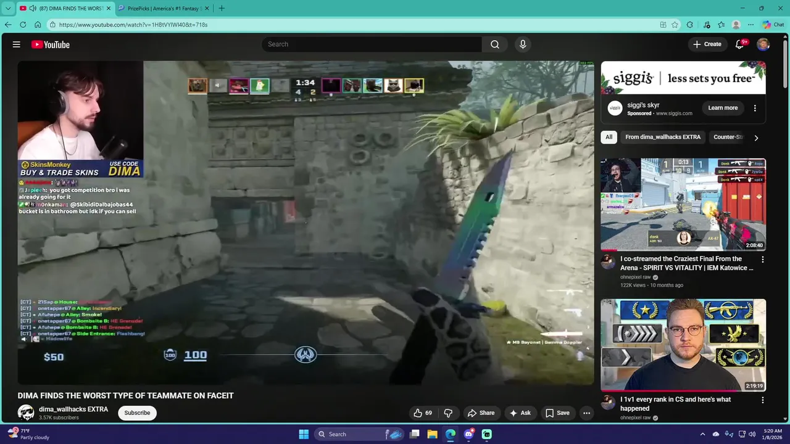
Task: Open File Explorer from the taskbar
Action: pos(433,434)
